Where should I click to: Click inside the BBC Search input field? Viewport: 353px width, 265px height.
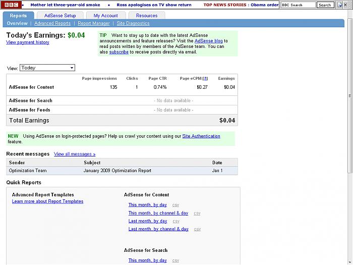click(298, 5)
